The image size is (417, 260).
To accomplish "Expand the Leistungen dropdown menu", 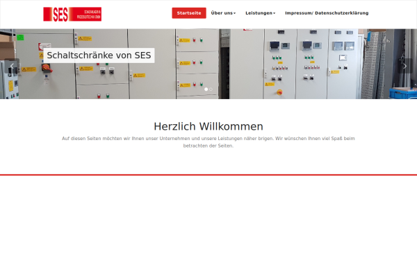I will tap(260, 13).
